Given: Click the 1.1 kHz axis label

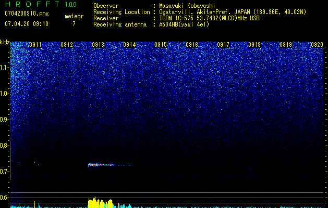Looking at the screenshot, I should [5, 68].
